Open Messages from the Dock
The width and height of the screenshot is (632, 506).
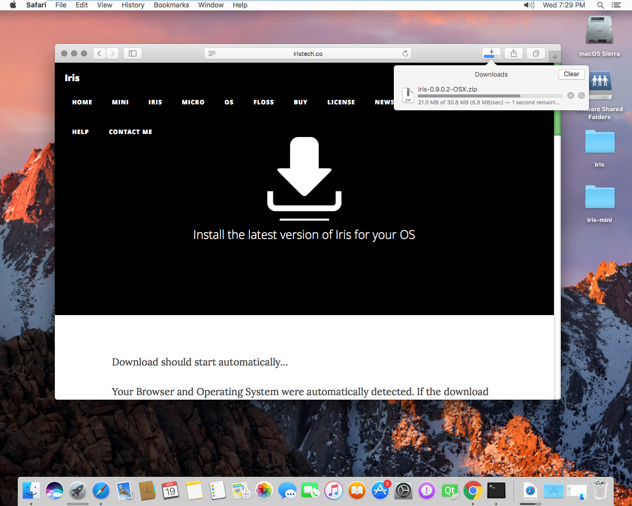(287, 491)
